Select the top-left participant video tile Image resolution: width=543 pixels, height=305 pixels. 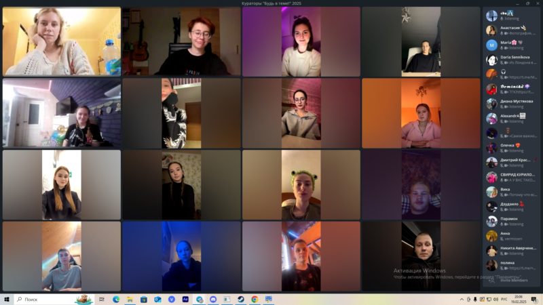pos(62,41)
